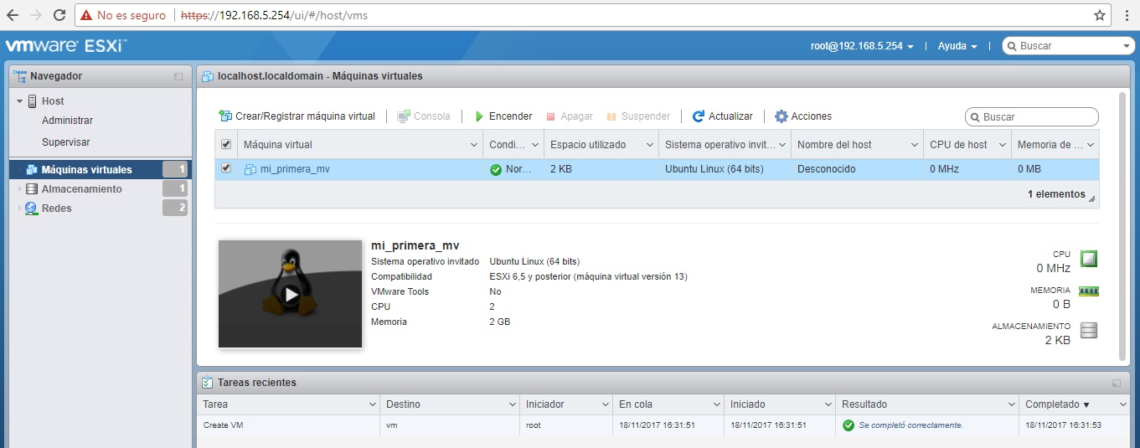Open the Resultado column dropdown
Image resolution: width=1140 pixels, height=448 pixels.
[1011, 404]
